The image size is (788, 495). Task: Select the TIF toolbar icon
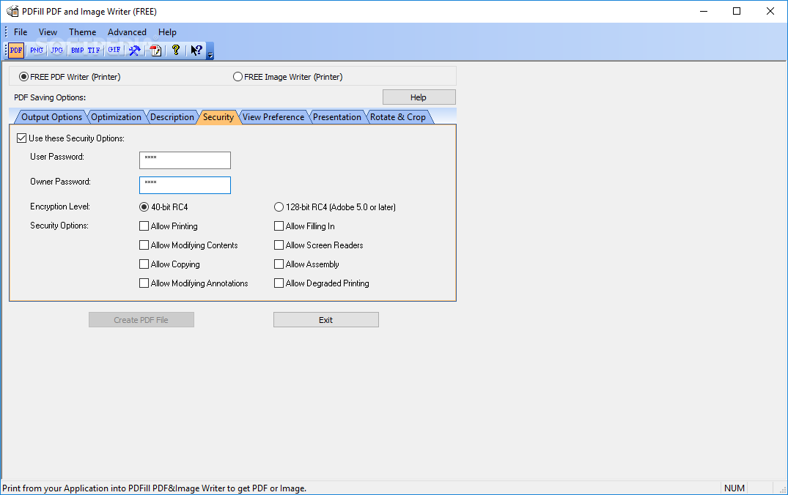point(94,51)
